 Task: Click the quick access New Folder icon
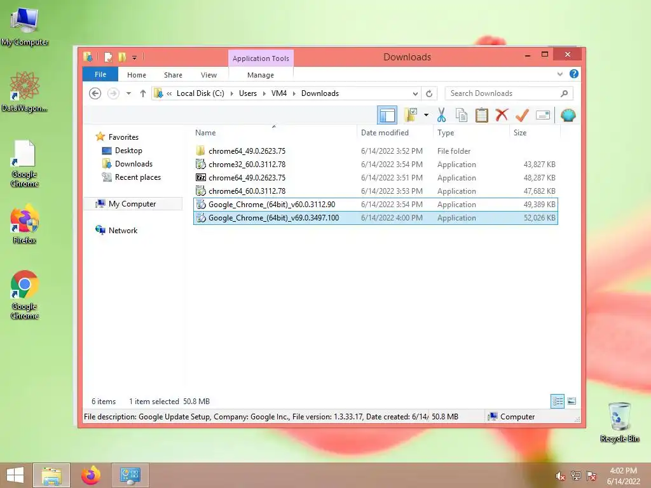122,57
